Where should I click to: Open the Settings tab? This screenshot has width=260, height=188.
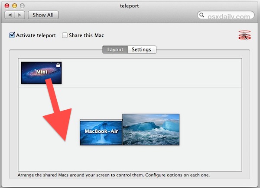[x=142, y=50]
